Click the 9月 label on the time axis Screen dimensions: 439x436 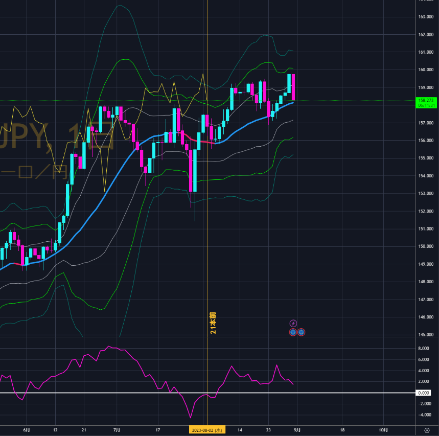(297, 430)
